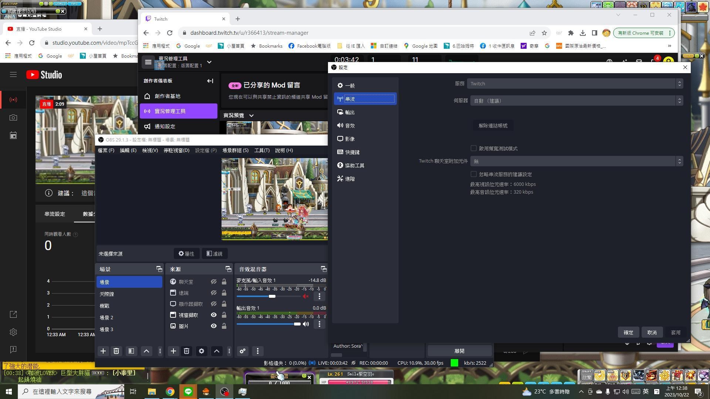This screenshot has height=399, width=710.
Task: Select 場景 2 in the scenes list
Action: [x=107, y=317]
